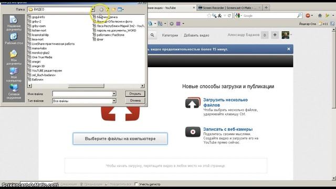This screenshot has width=336, height=189.
Task: Open Недавние документы in places sidebar
Action: [x=14, y=23]
